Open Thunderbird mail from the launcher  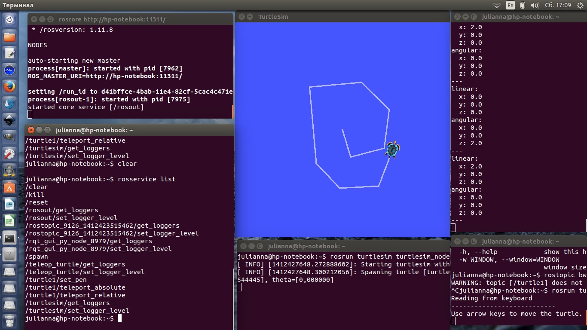pyautogui.click(x=9, y=103)
